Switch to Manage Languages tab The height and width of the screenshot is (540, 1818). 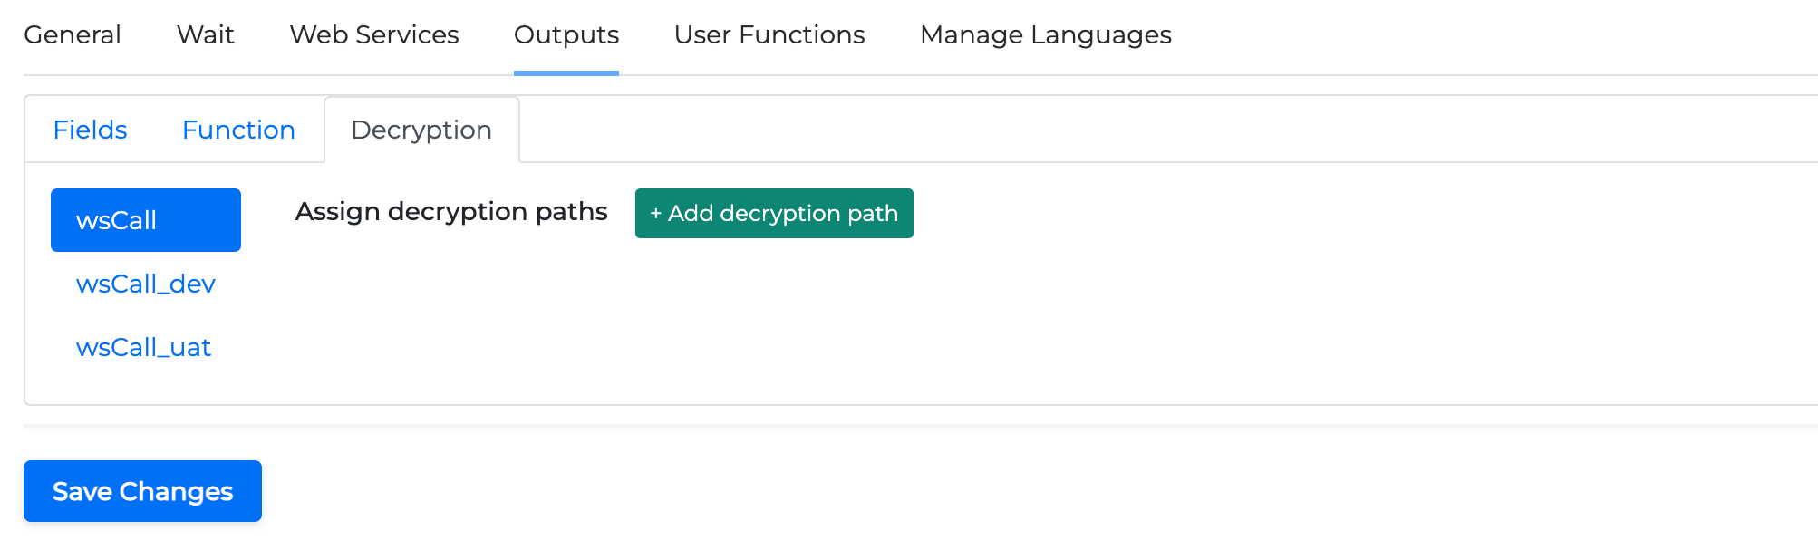point(1046,34)
